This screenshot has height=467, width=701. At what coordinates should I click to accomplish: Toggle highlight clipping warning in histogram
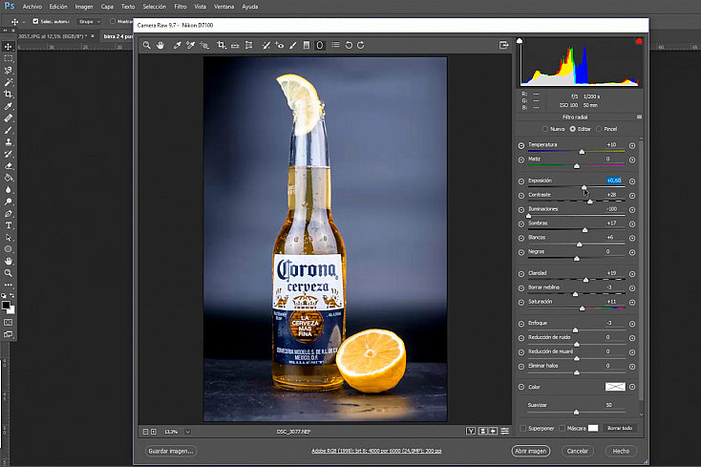point(639,41)
